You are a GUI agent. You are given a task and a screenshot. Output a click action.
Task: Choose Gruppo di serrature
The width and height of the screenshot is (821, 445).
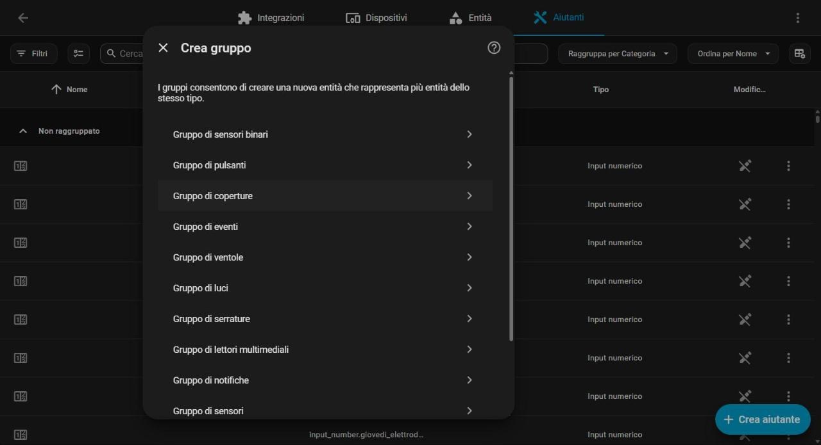point(325,319)
